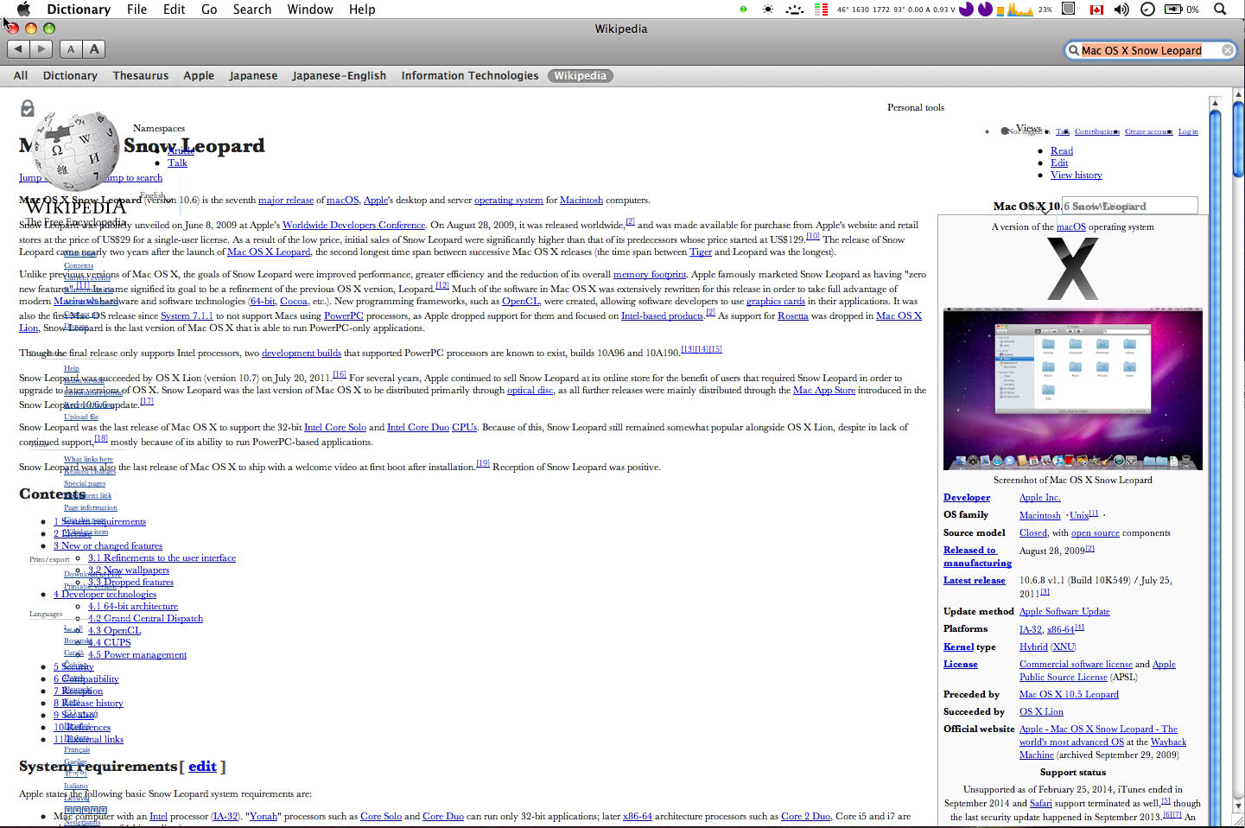Open the Window menu
Viewport: 1245px width, 828px height.
[310, 10]
